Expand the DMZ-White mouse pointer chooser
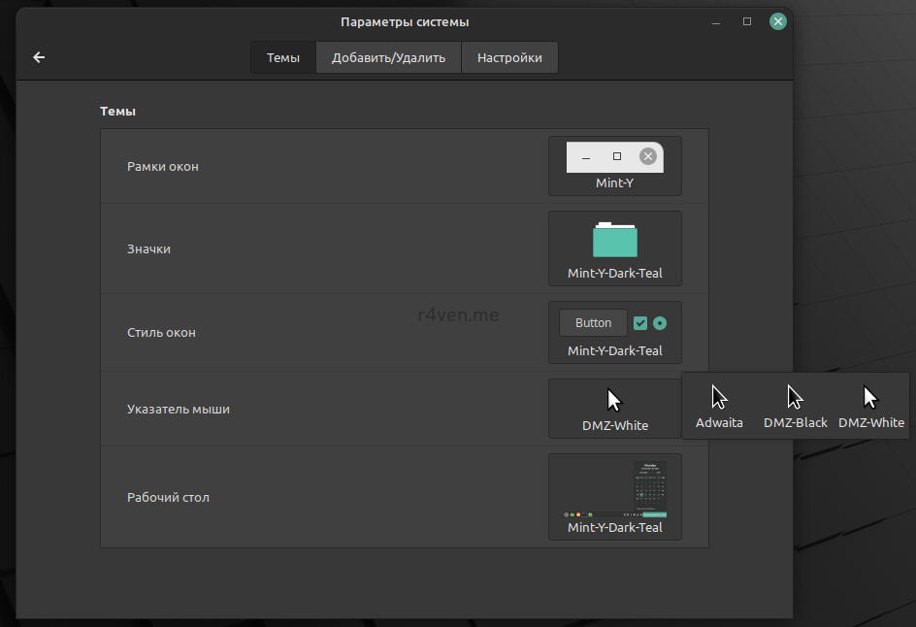The width and height of the screenshot is (916, 627). 614,409
